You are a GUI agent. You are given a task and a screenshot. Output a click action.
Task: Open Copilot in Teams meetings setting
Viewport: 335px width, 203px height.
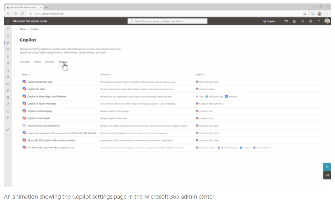click(x=42, y=104)
